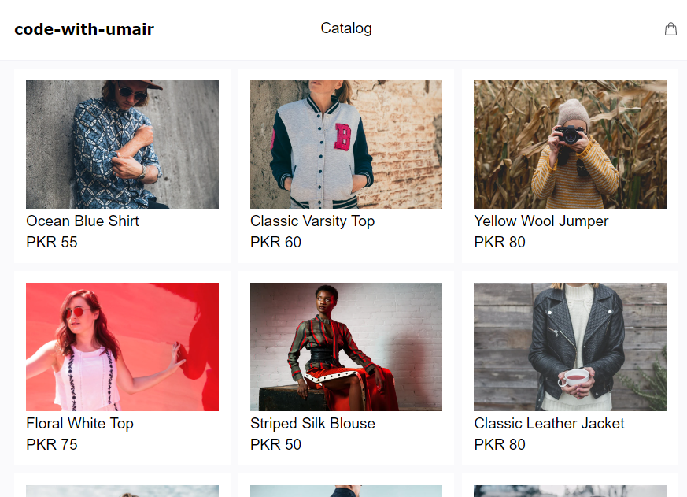
Task: Go to the Striped Silk Blouse title link
Action: pos(312,424)
